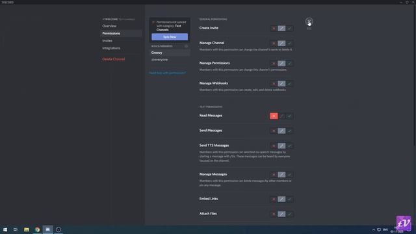Click the Discord taskbar icon
The image size is (416, 234).
47,229
